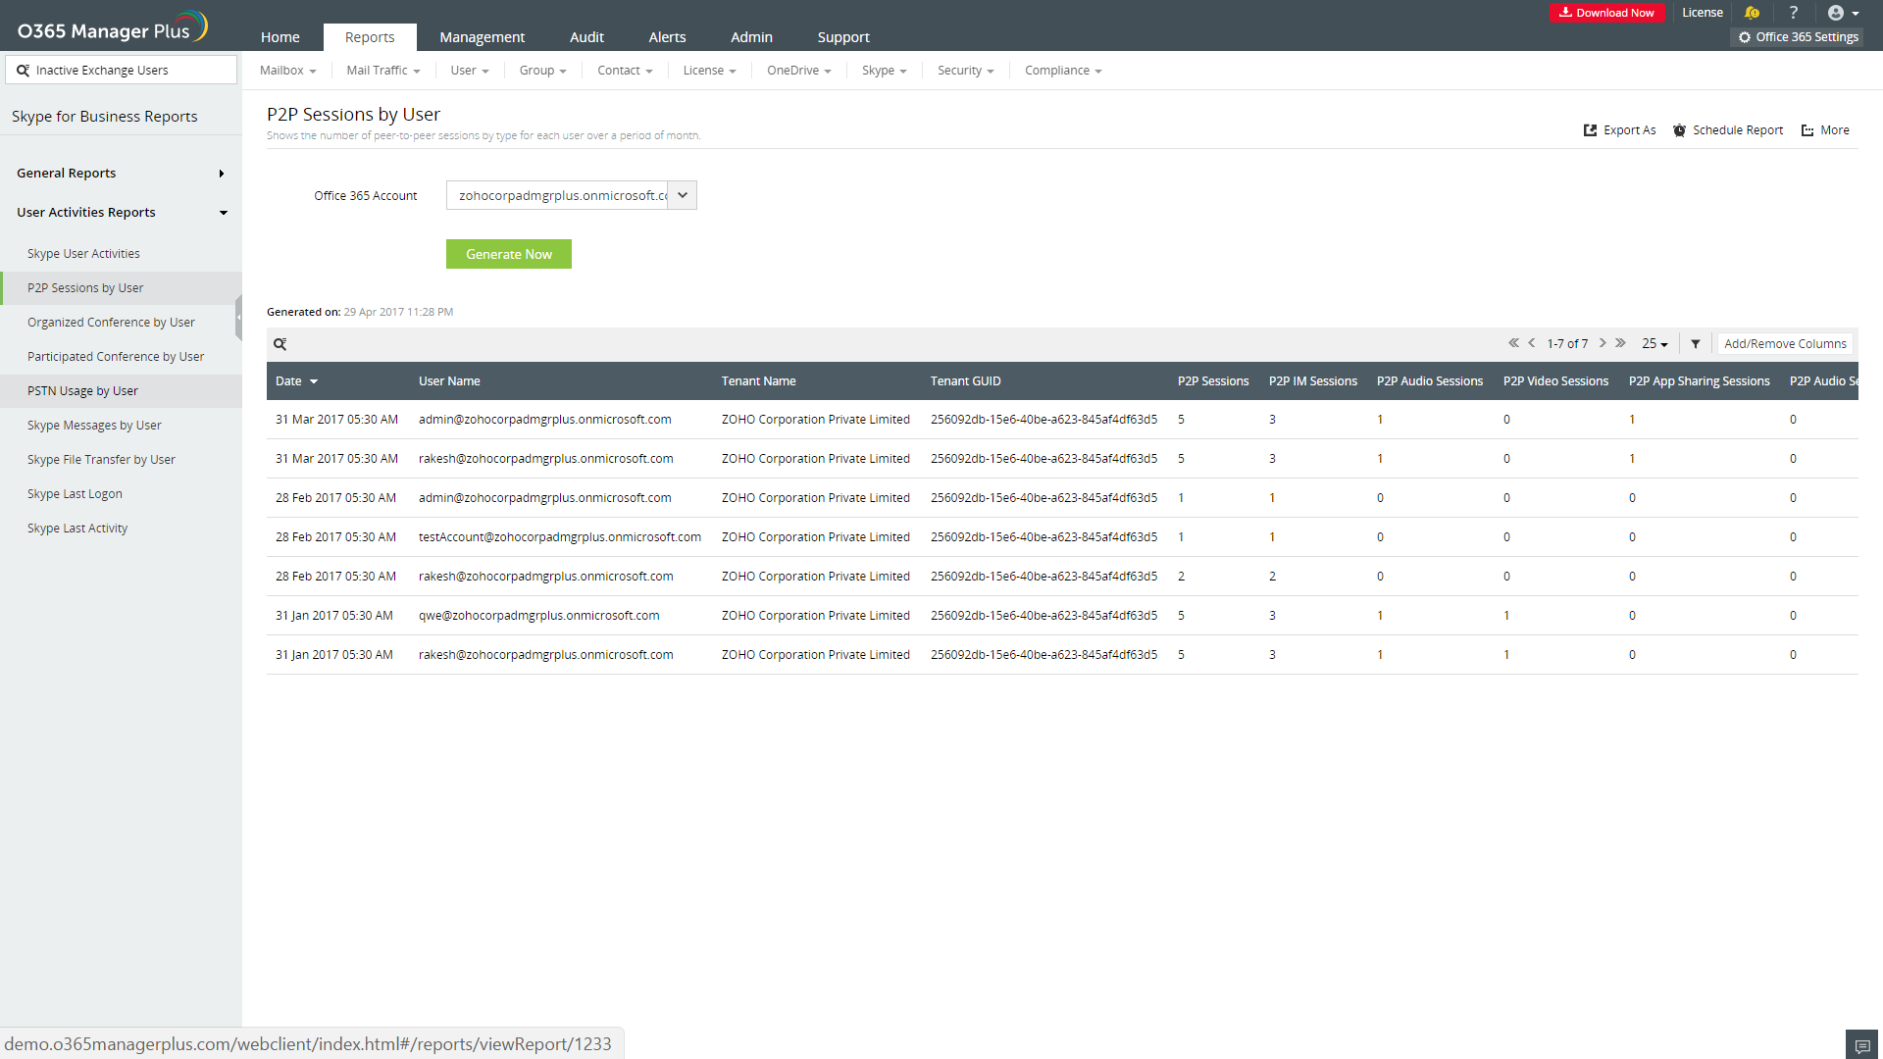Go to the first page arrow
The image size is (1883, 1059).
(x=1513, y=343)
